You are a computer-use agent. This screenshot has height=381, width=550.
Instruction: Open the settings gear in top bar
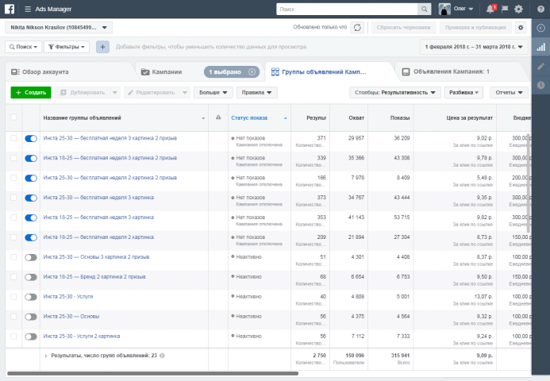518,9
